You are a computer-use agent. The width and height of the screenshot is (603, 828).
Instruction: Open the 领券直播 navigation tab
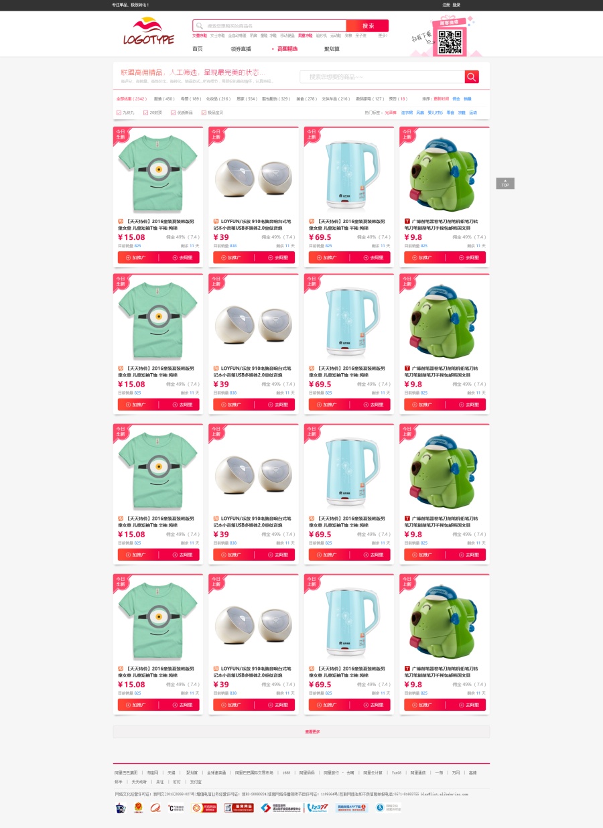point(241,49)
